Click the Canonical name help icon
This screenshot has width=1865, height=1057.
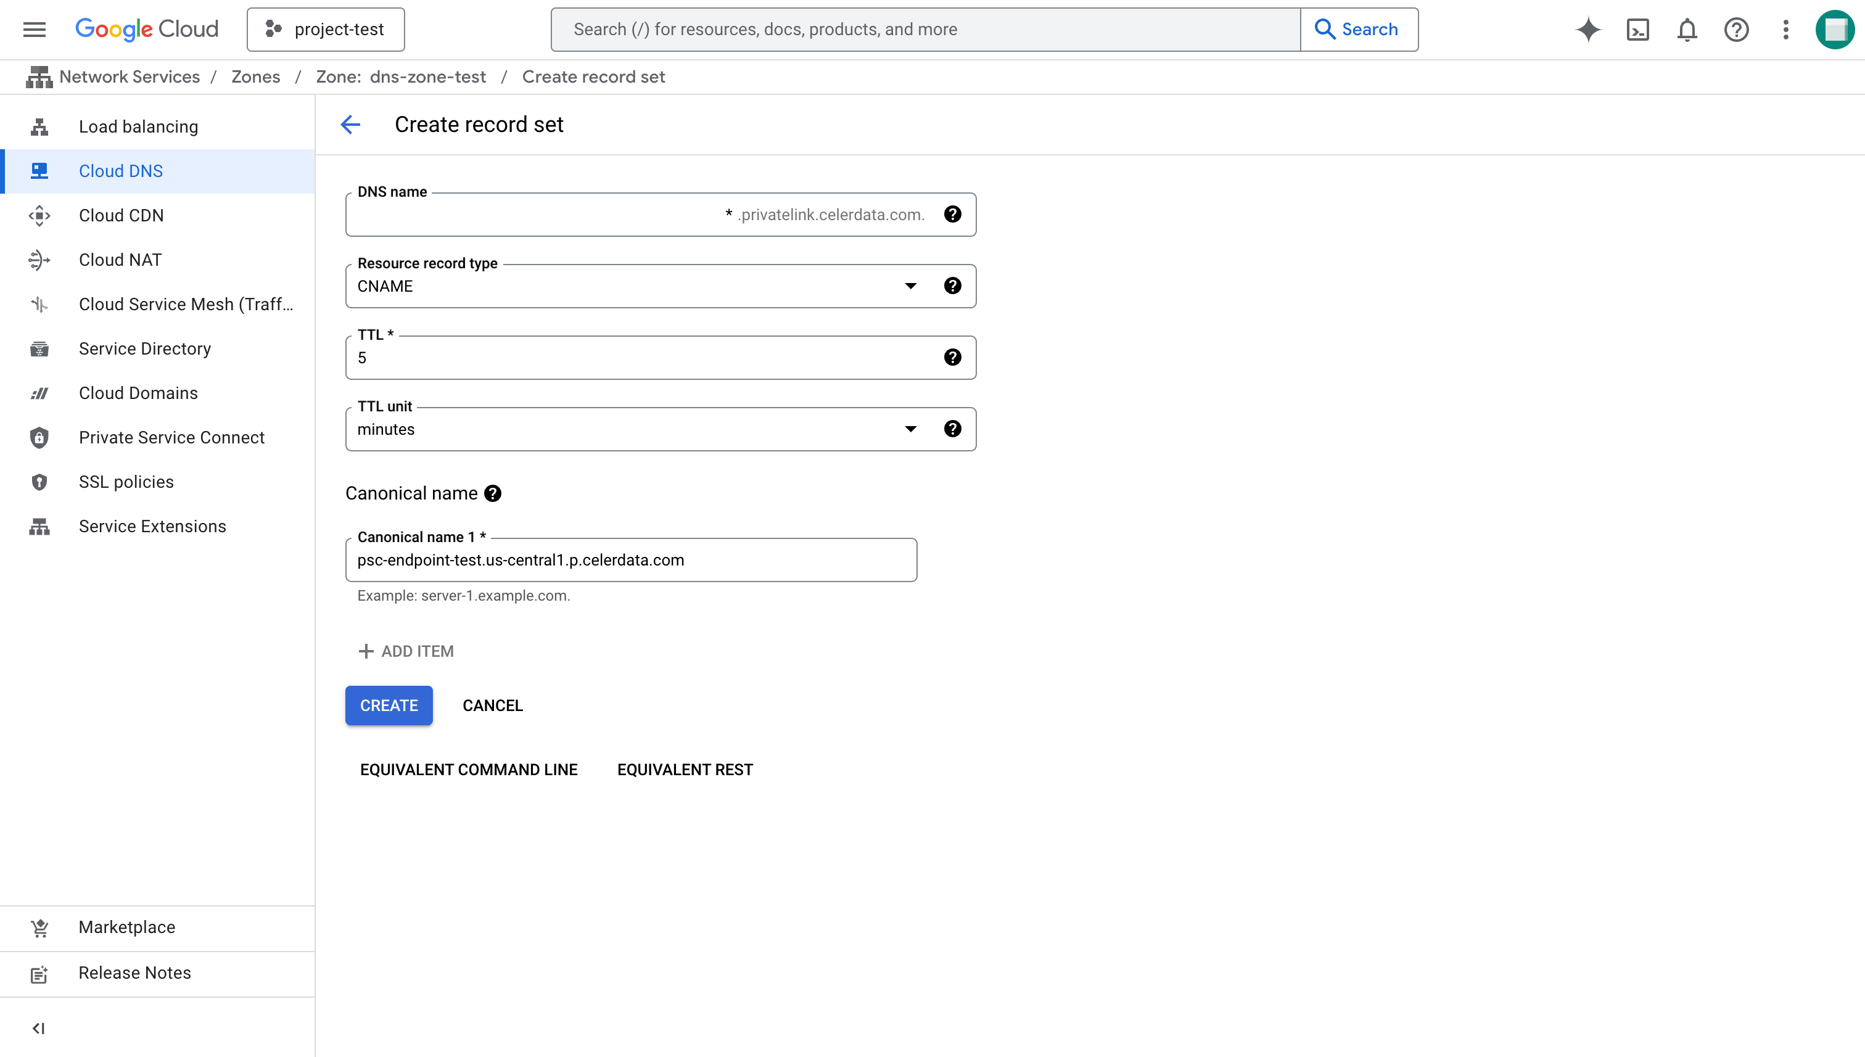pyautogui.click(x=493, y=493)
